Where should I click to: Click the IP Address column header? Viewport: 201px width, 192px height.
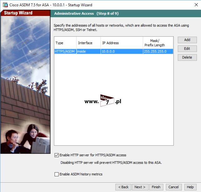[122, 43]
